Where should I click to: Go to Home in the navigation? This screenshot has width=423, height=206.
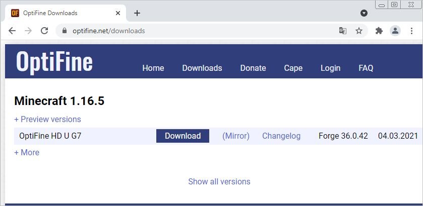coord(153,68)
